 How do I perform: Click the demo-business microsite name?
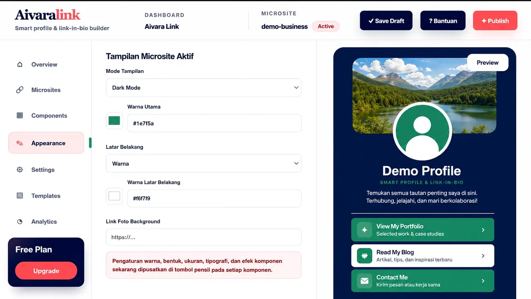click(285, 27)
